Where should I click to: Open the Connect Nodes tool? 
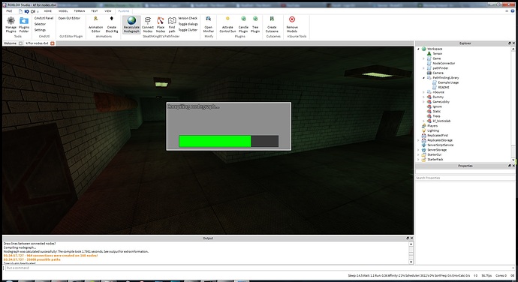point(148,25)
